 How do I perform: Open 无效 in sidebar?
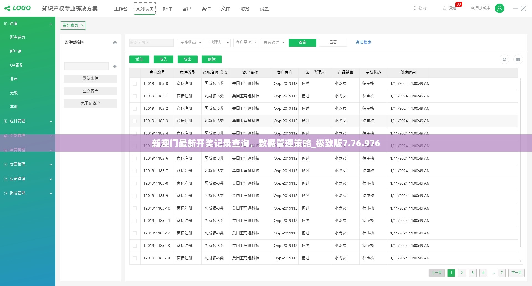[x=14, y=93]
